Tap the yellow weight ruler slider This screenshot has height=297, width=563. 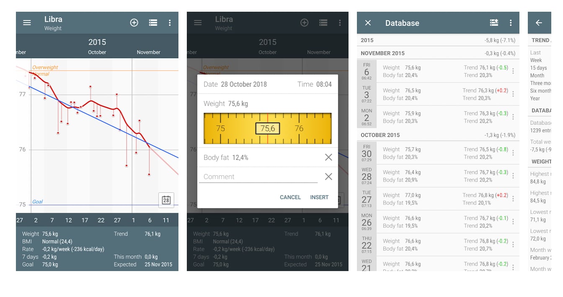(x=267, y=128)
